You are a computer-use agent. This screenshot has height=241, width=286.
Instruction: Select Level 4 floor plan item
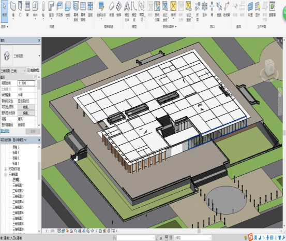click(x=16, y=152)
